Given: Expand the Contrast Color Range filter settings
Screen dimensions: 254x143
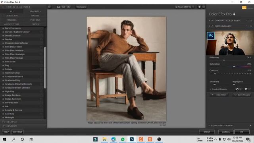Looking at the screenshot, I should point(209,21).
